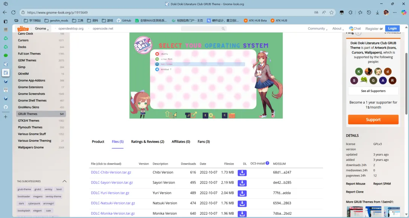409x218 pixels.
Task: Switch to the Product tab
Action: pos(98,142)
